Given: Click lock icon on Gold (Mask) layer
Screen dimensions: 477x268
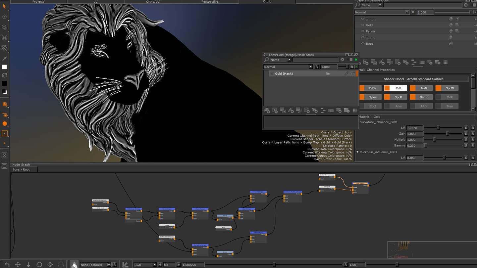Looking at the screenshot, I should click(x=353, y=74).
